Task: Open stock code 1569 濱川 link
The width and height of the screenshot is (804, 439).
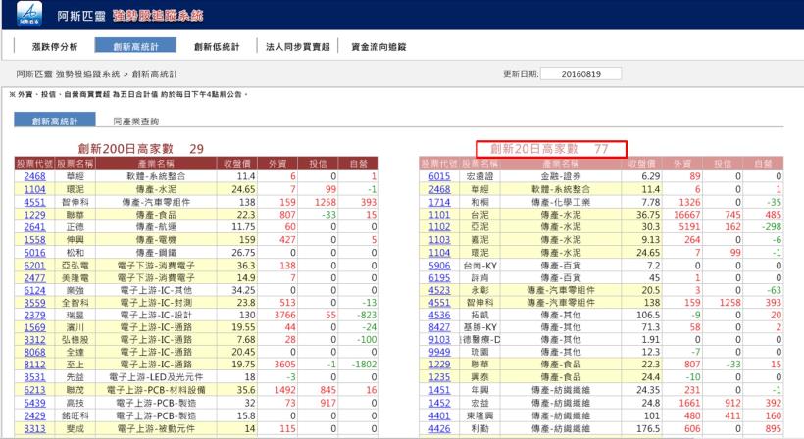Action: [34, 327]
